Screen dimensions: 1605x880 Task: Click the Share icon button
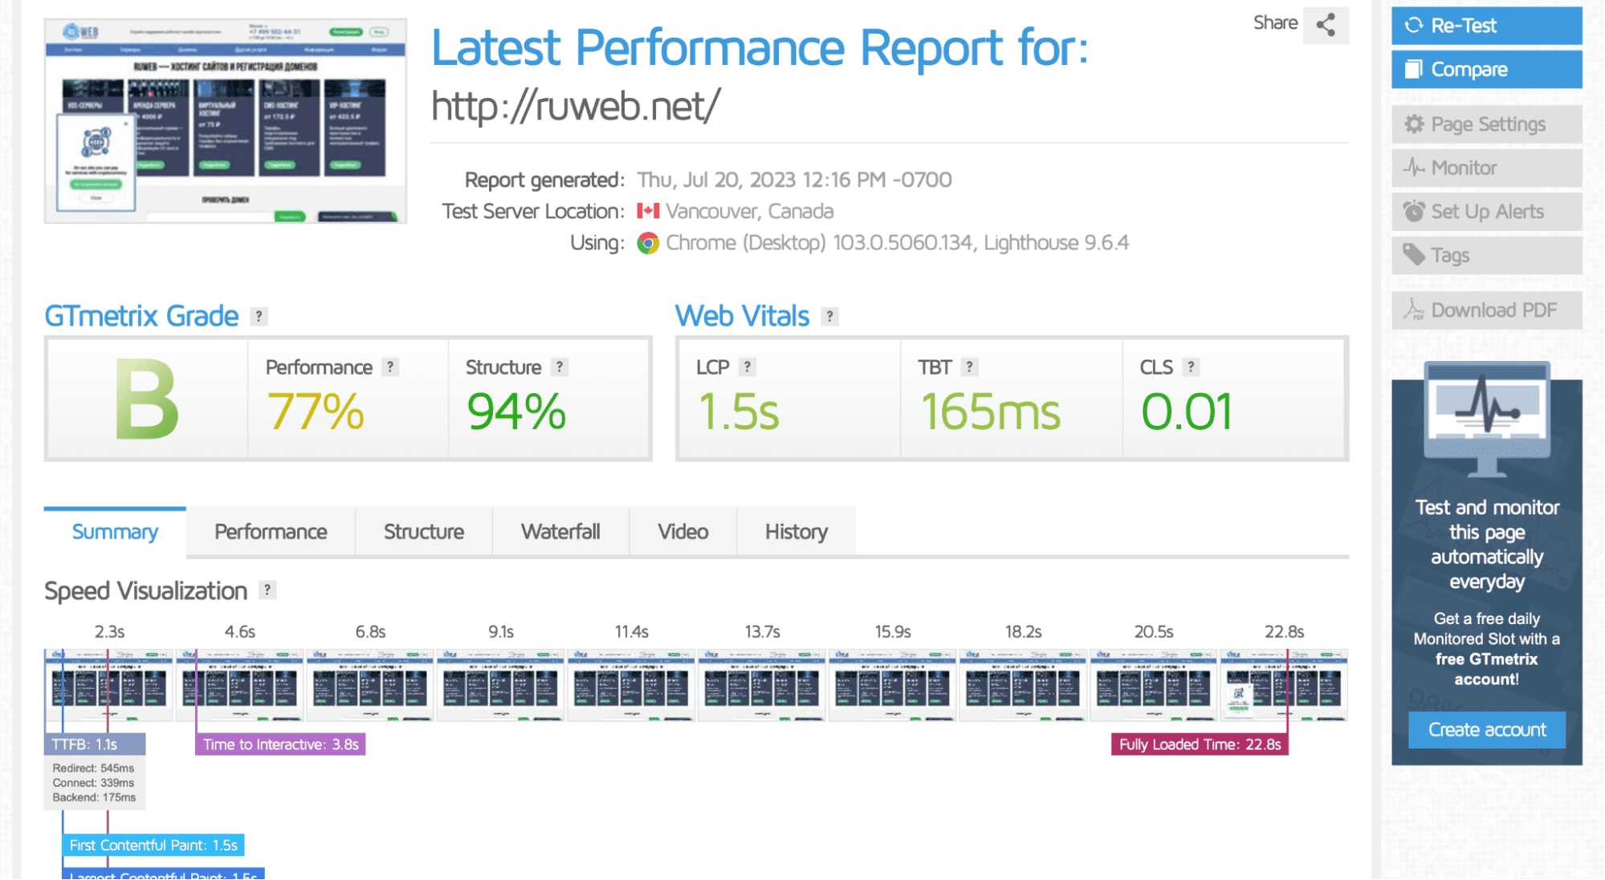coord(1326,24)
